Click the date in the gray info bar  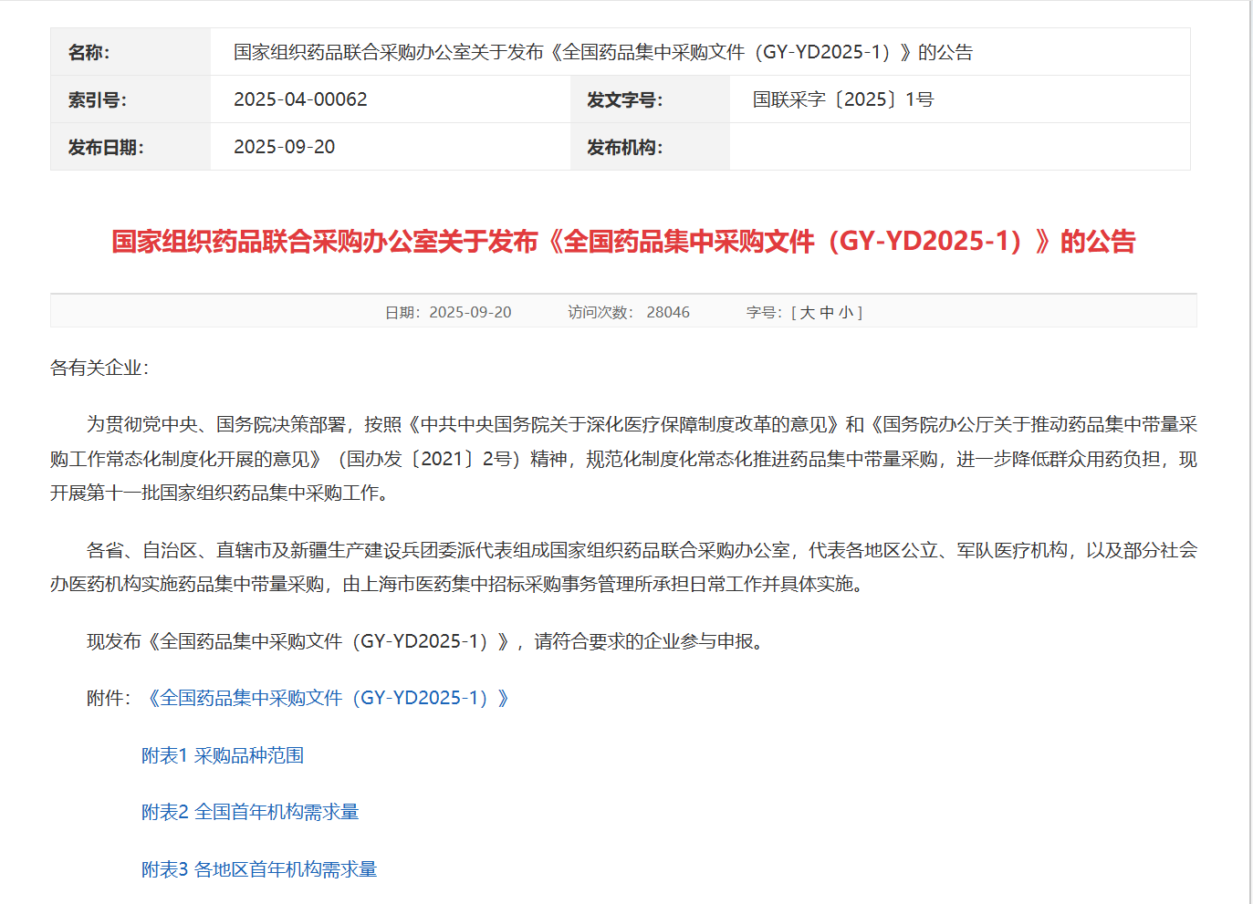tap(470, 313)
